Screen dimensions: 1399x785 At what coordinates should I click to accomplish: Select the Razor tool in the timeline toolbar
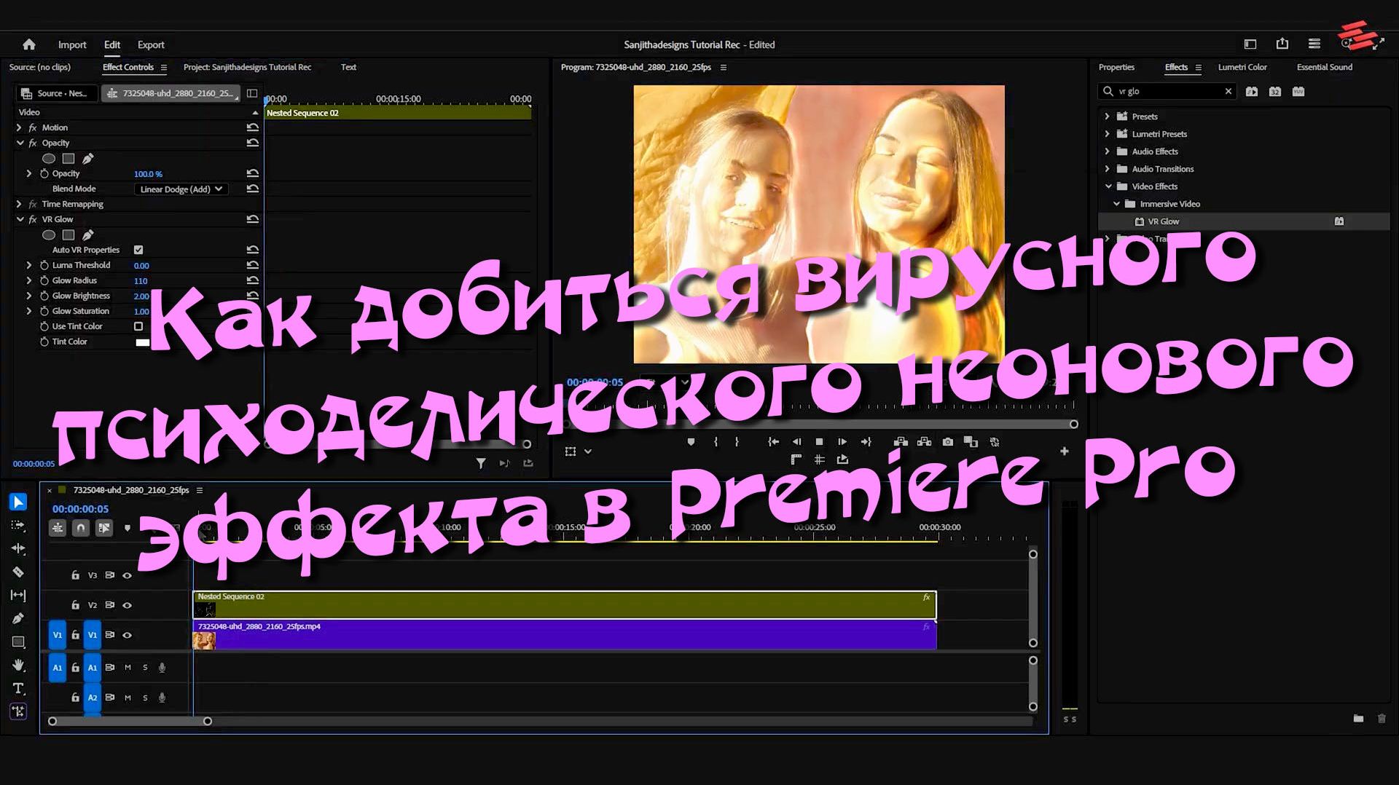point(18,572)
